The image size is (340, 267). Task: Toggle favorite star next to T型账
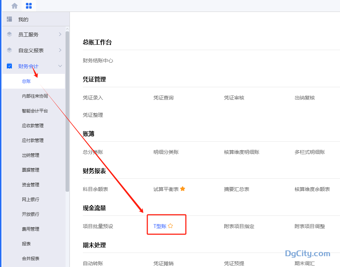pyautogui.click(x=170, y=226)
